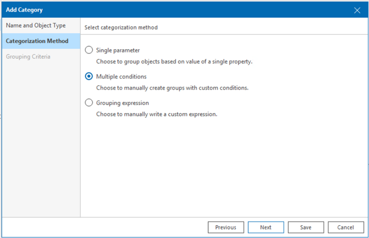Image resolution: width=369 pixels, height=238 pixels.
Task: Enable the Grouping expression radio button
Action: [x=89, y=103]
